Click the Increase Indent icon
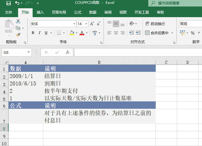Screen dimensions: 202x146 click(x=139, y=33)
